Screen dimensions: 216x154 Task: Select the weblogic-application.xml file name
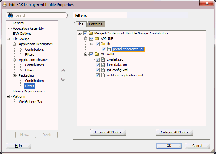click(x=125, y=75)
